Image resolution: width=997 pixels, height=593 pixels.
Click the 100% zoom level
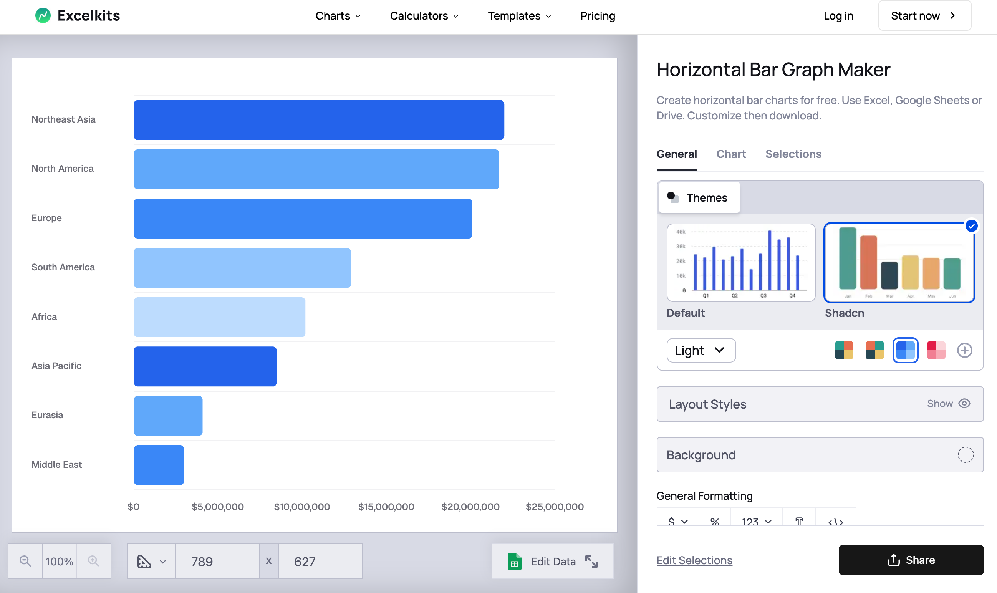(59, 561)
